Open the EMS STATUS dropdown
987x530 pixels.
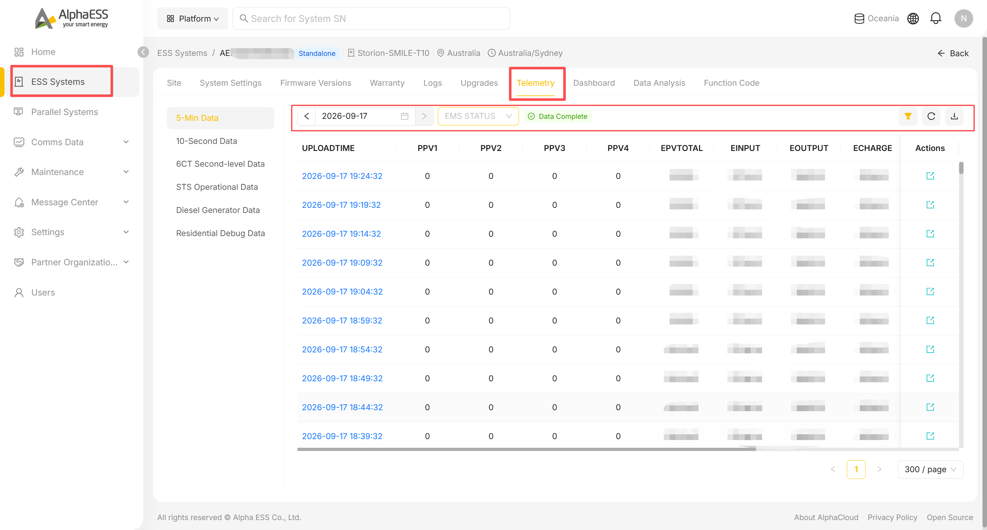[478, 116]
